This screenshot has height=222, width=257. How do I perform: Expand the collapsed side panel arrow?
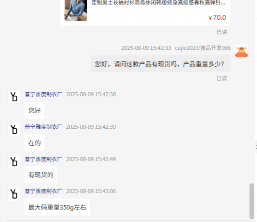coord(256,147)
